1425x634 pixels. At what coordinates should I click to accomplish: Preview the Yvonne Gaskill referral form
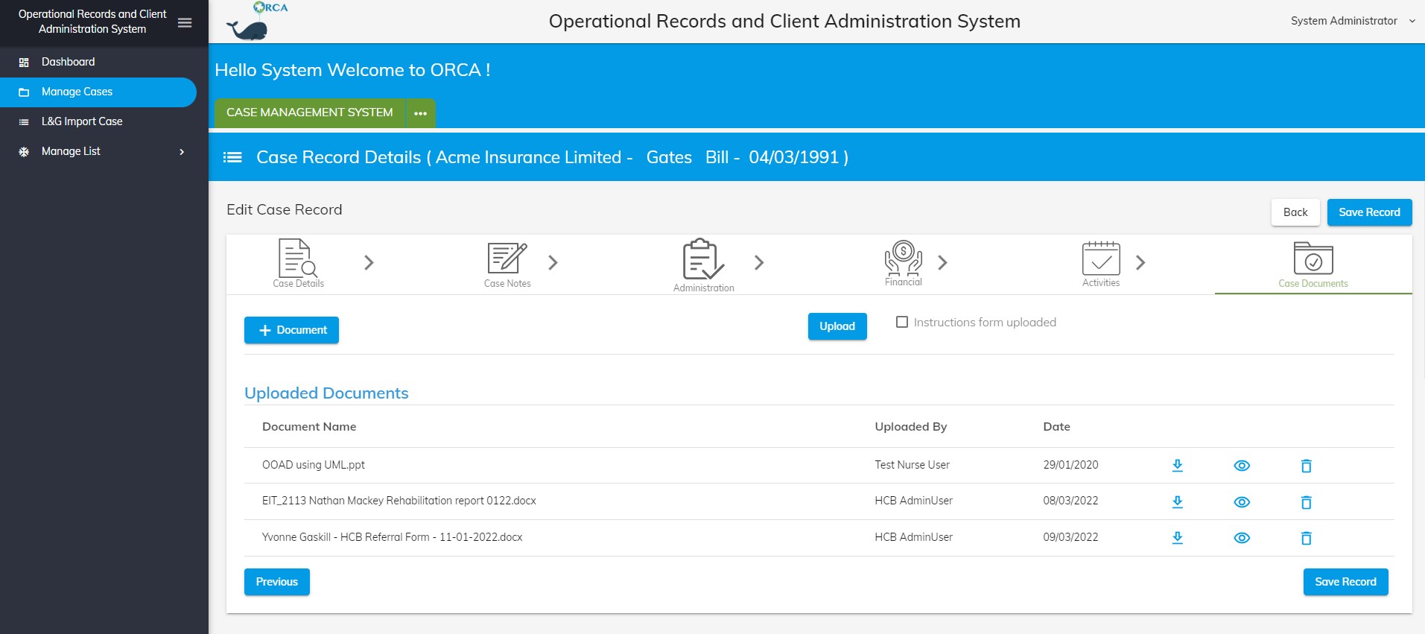coord(1242,538)
